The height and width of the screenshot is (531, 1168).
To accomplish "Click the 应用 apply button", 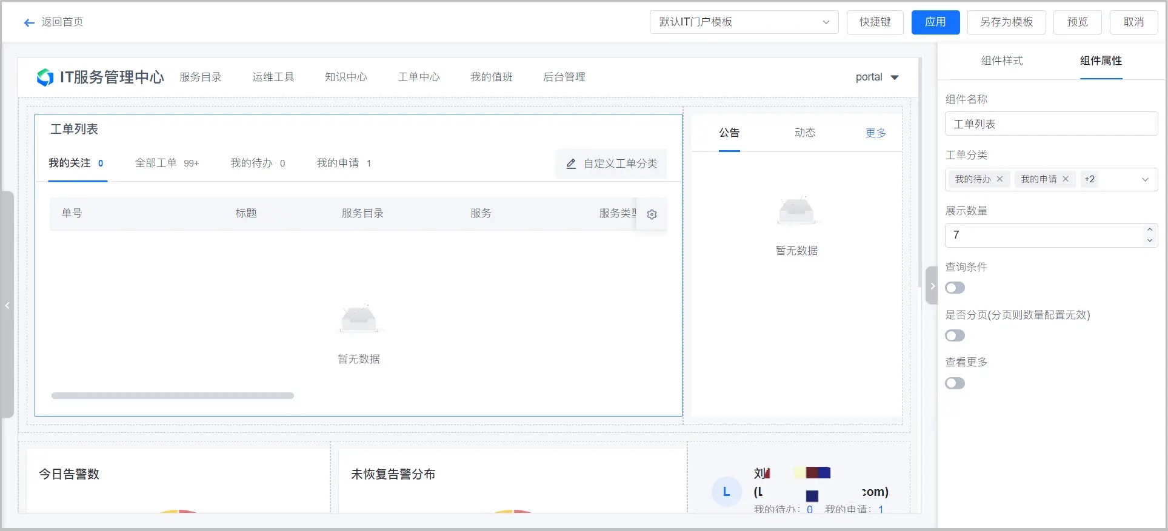I will pos(935,22).
